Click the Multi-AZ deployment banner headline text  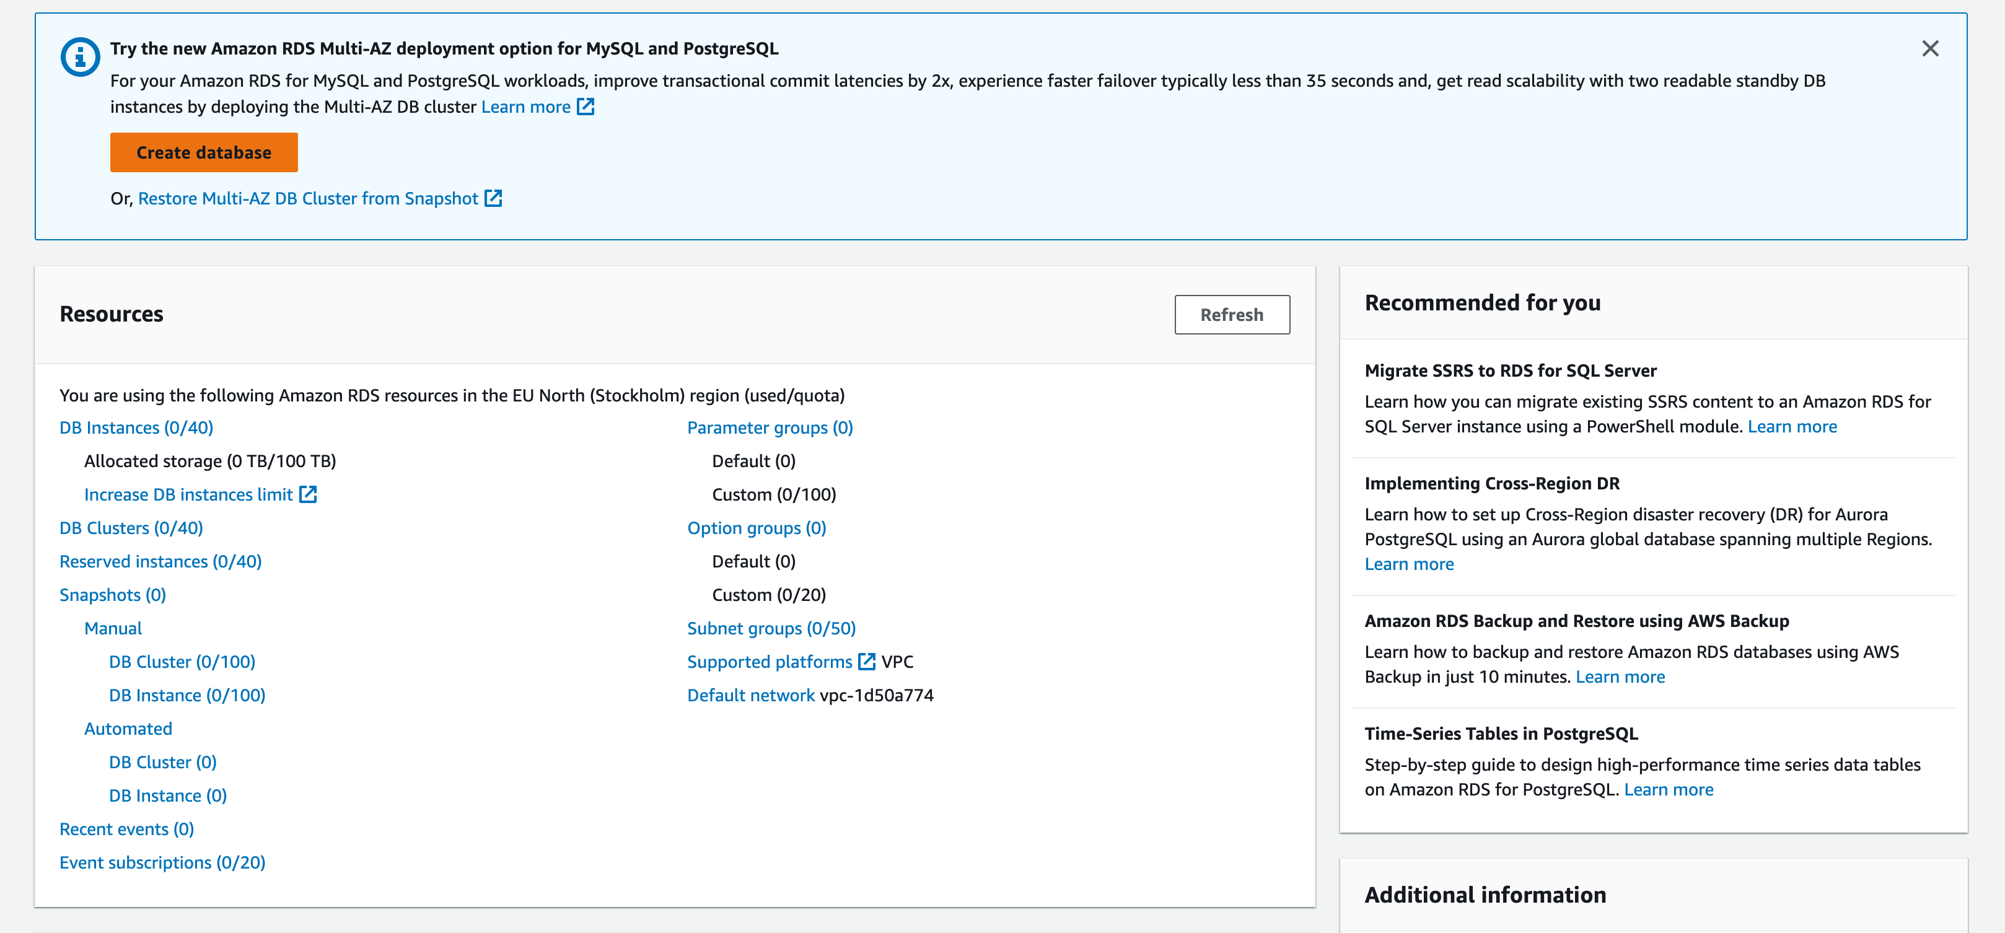click(444, 48)
